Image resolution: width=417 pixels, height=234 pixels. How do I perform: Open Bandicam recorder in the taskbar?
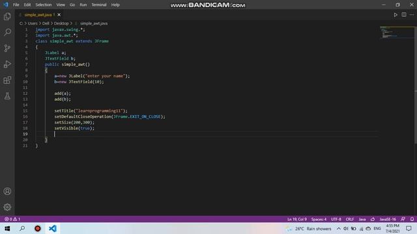(38, 228)
